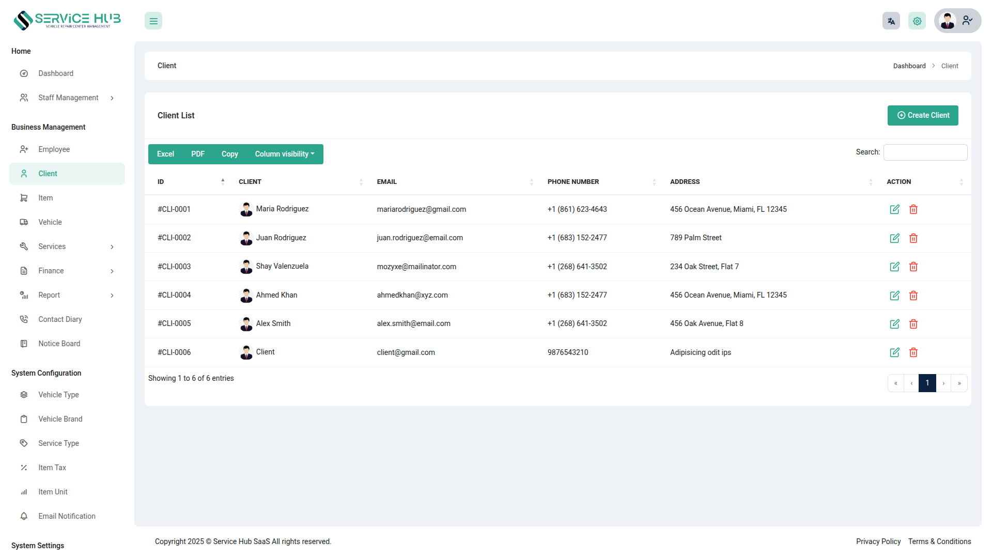Delete client Juan Rodriguez via trash icon

point(913,238)
